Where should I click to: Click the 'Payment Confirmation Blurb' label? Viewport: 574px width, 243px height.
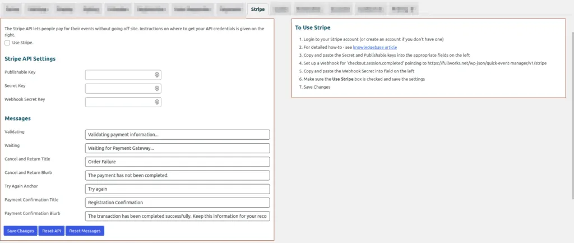click(33, 213)
